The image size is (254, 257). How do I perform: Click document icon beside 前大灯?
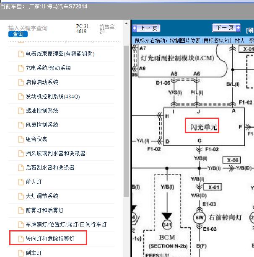pos(21,182)
